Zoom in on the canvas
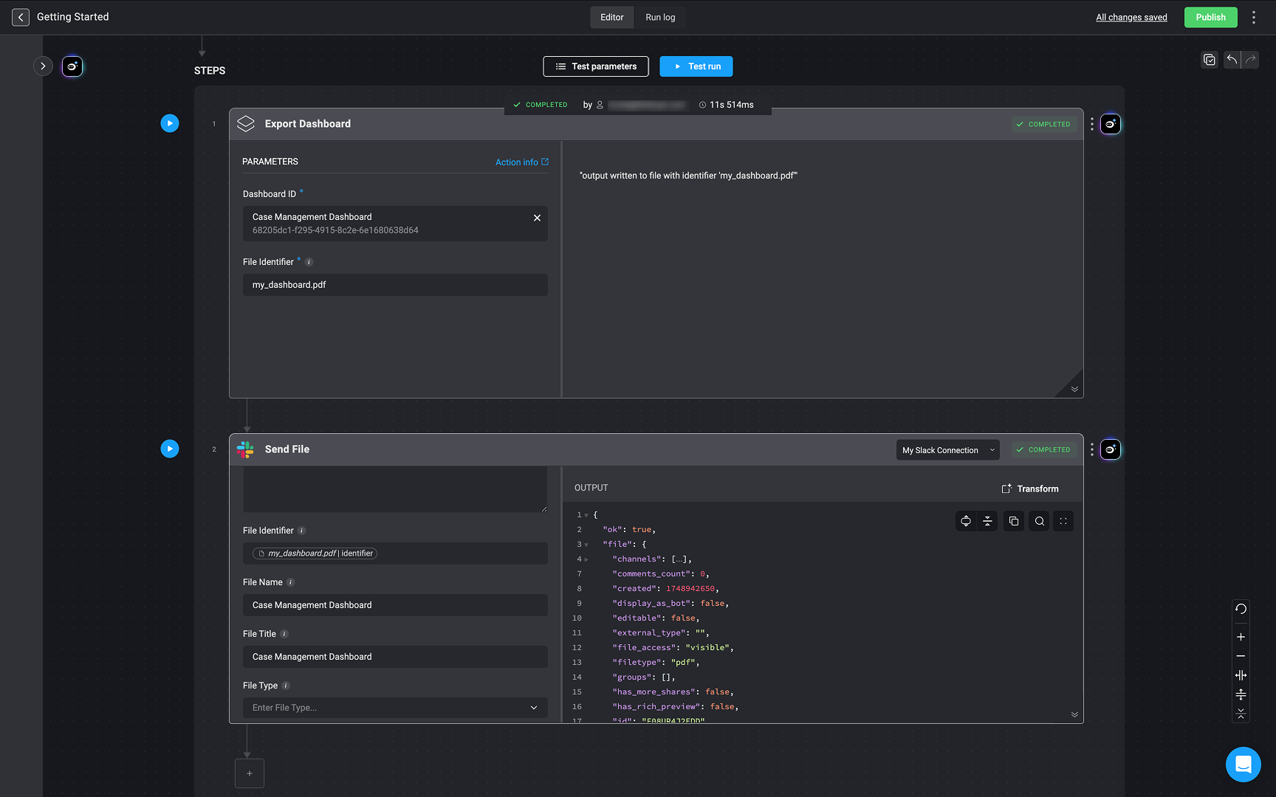1276x797 pixels. coord(1241,637)
